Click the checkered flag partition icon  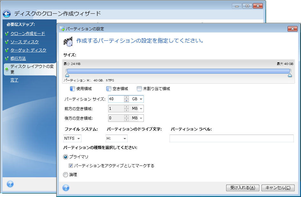(68, 41)
